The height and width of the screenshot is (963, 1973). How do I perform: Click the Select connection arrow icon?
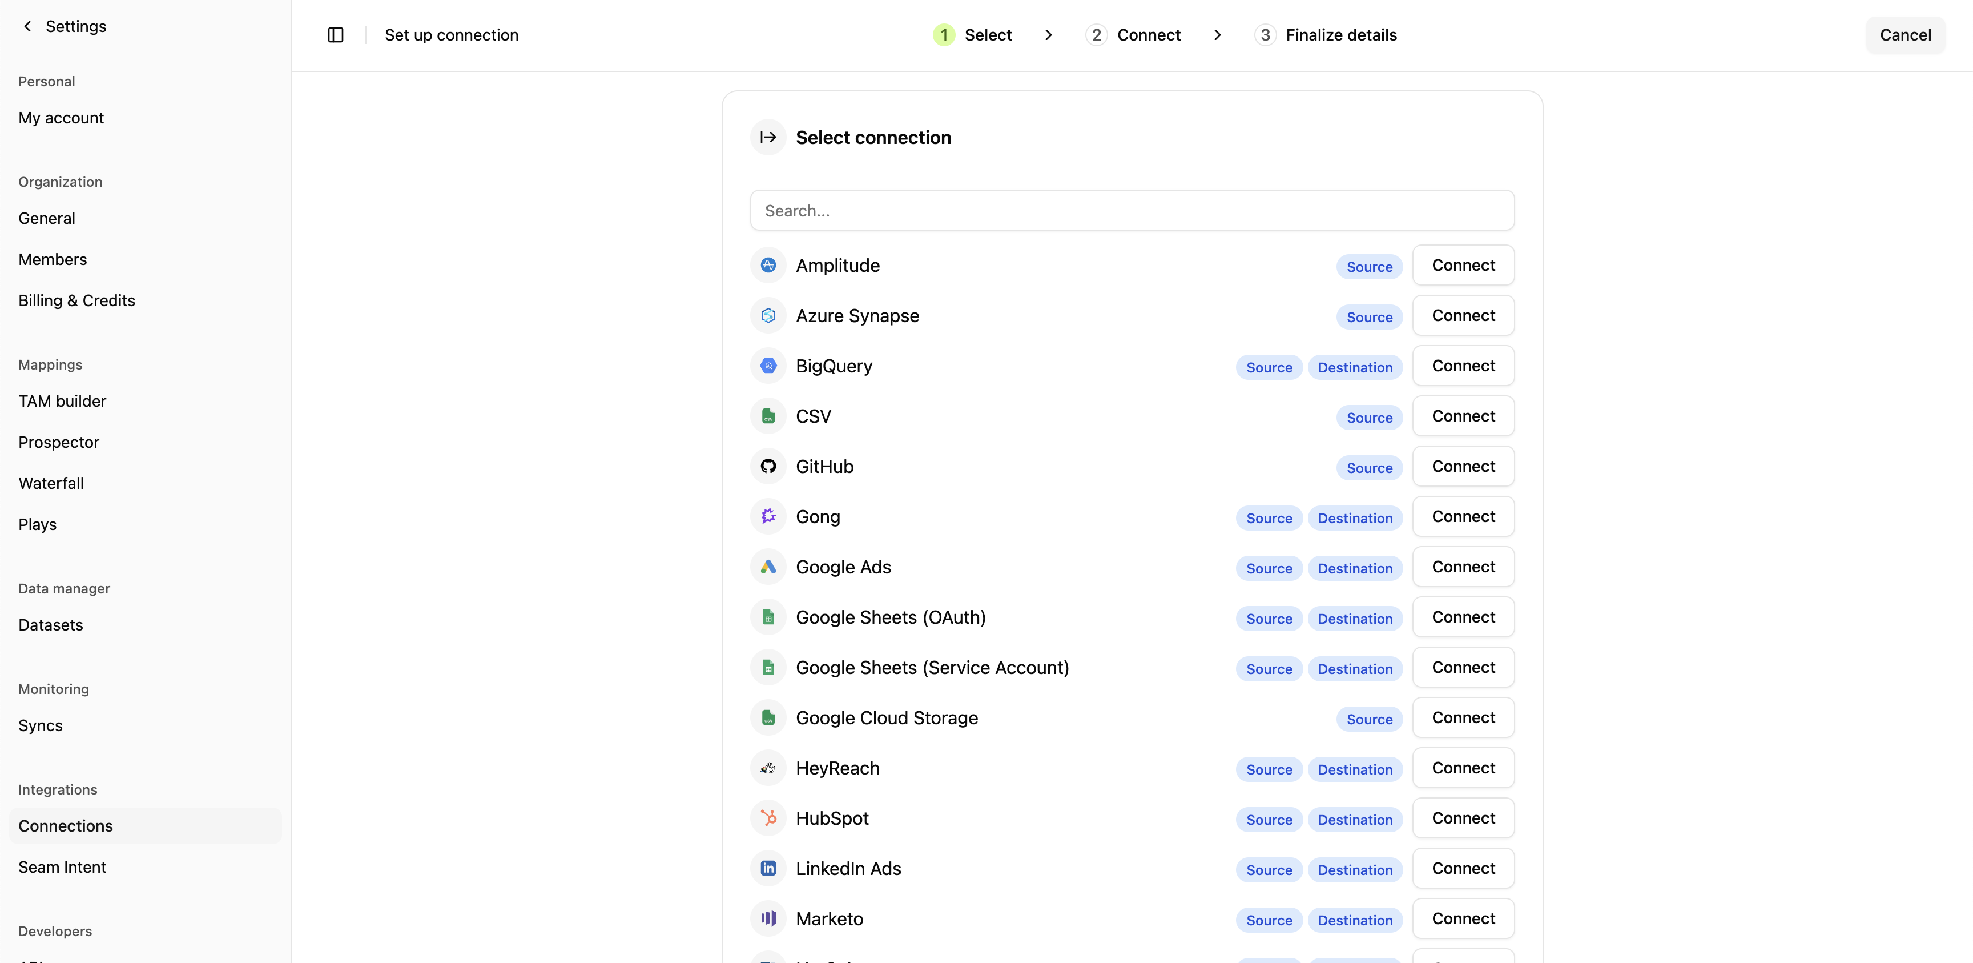click(767, 137)
